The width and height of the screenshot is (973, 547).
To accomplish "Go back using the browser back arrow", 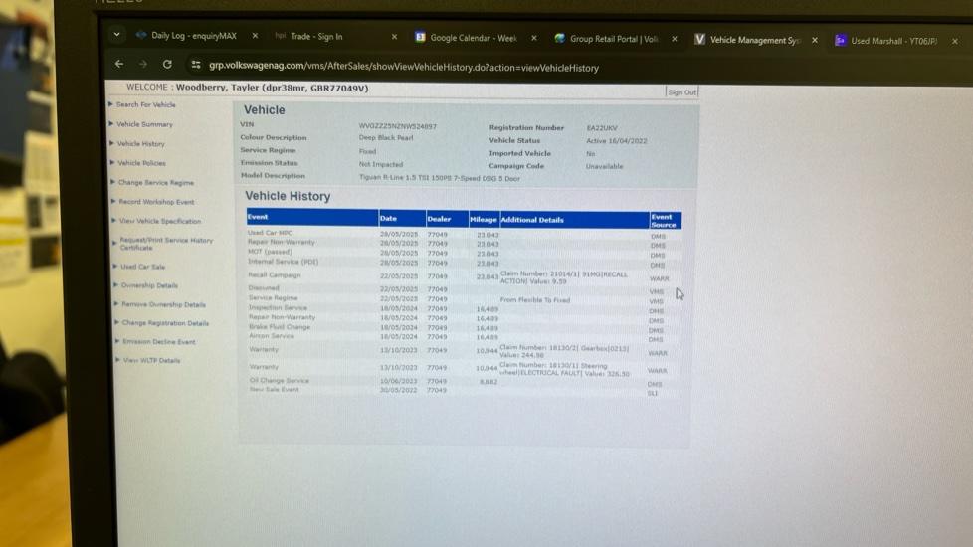I will click(119, 64).
